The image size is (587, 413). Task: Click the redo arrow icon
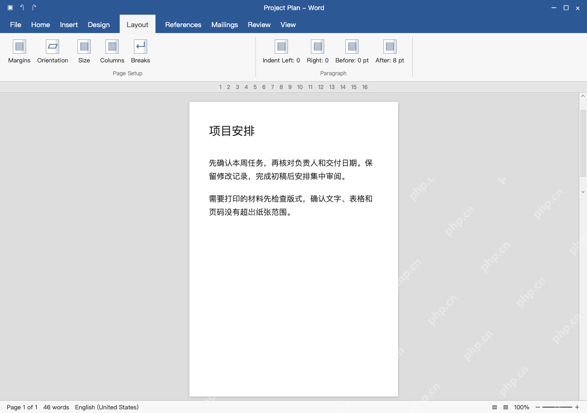pos(34,8)
